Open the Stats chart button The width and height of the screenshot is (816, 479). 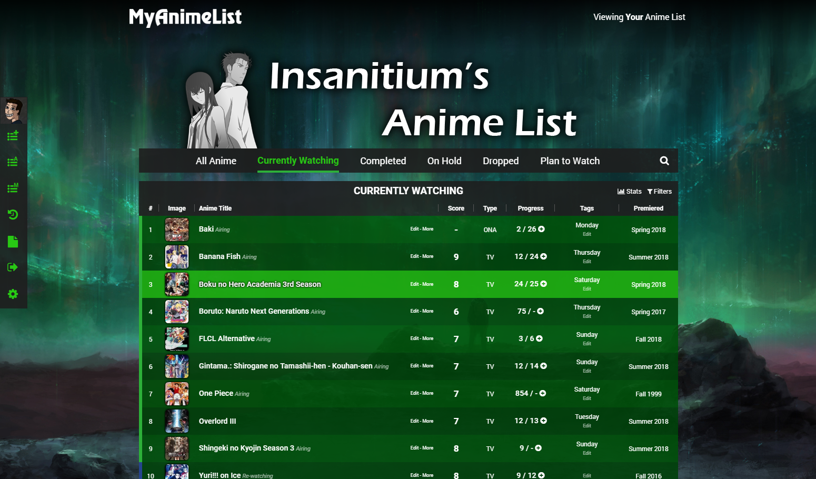pyautogui.click(x=629, y=192)
